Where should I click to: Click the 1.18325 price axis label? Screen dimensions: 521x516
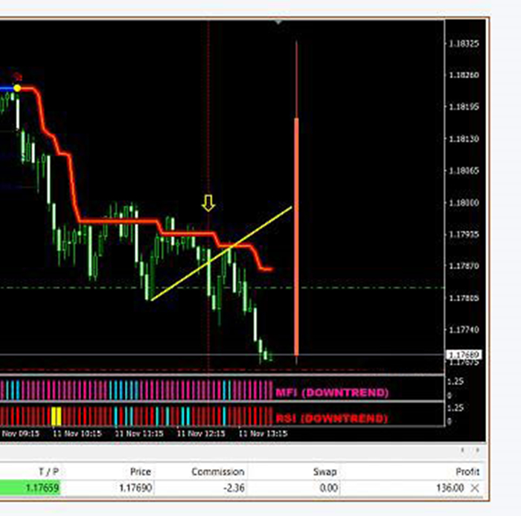(464, 44)
